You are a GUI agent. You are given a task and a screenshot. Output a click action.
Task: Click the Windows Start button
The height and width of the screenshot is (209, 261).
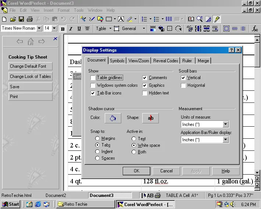click(x=11, y=204)
